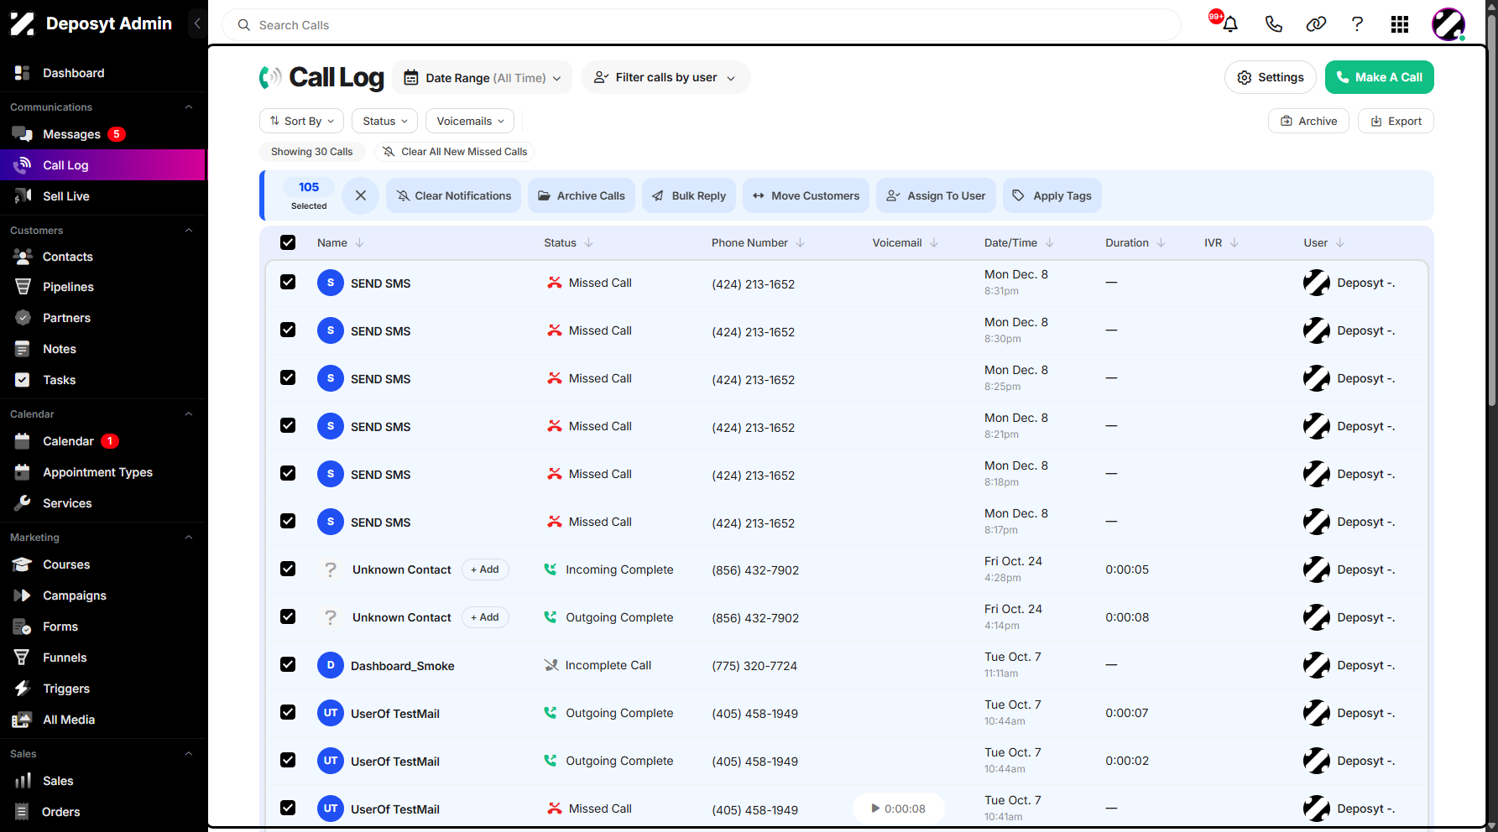Collapse the Marketing section
This screenshot has width=1498, height=832.
(189, 538)
